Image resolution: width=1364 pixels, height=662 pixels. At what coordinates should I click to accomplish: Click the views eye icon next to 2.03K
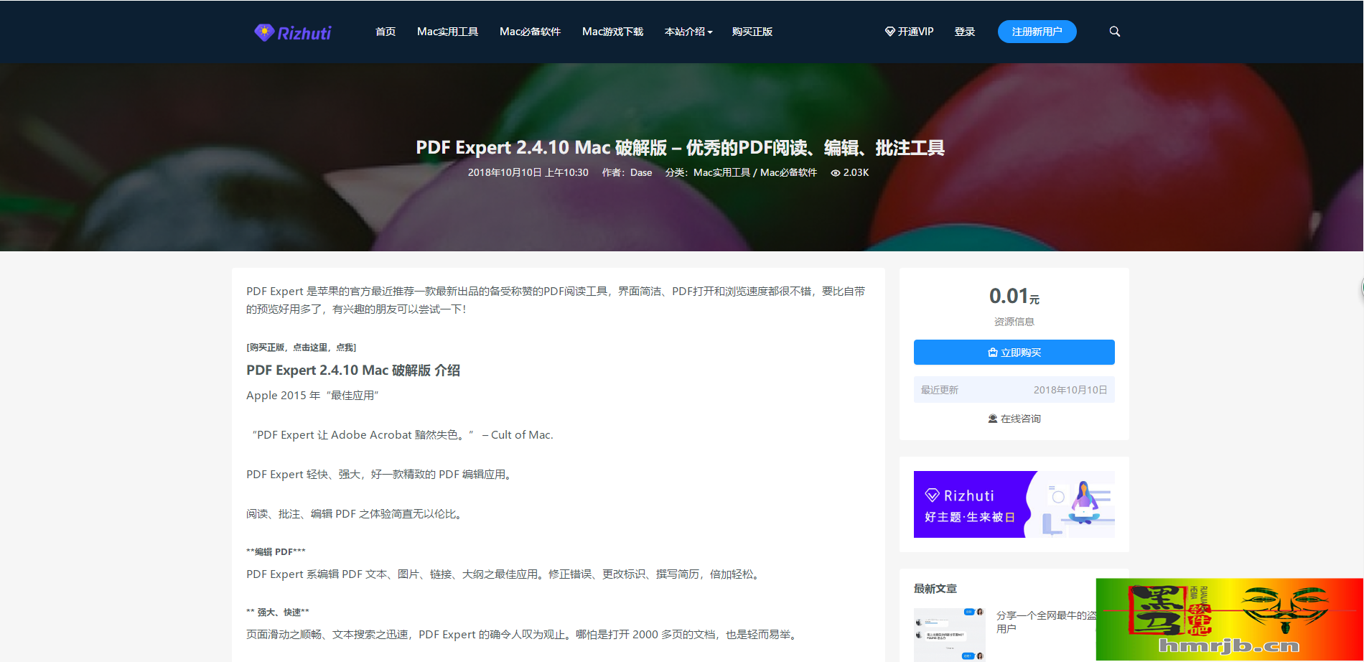coord(835,173)
